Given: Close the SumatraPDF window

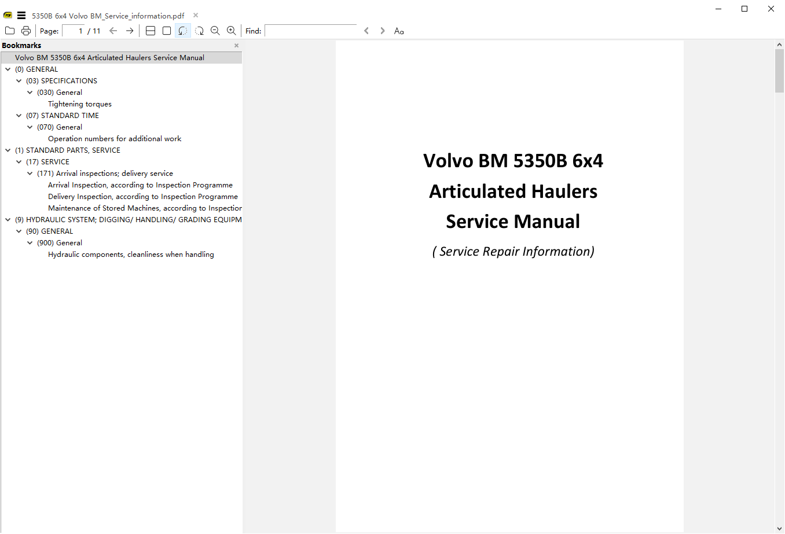Looking at the screenshot, I should point(771,9).
